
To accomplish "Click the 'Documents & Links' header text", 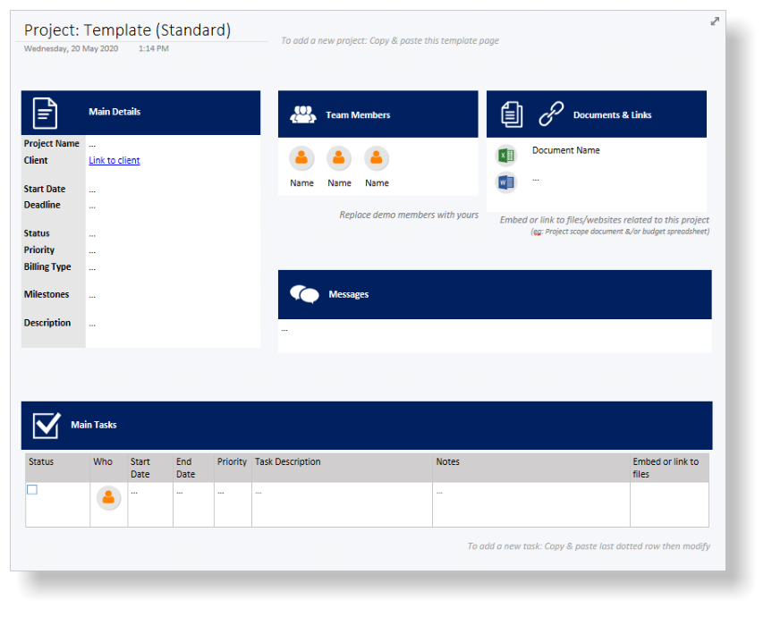I will [613, 115].
